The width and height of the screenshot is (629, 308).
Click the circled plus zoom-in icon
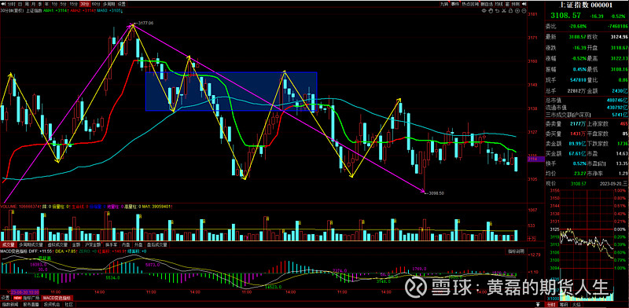click(x=517, y=11)
